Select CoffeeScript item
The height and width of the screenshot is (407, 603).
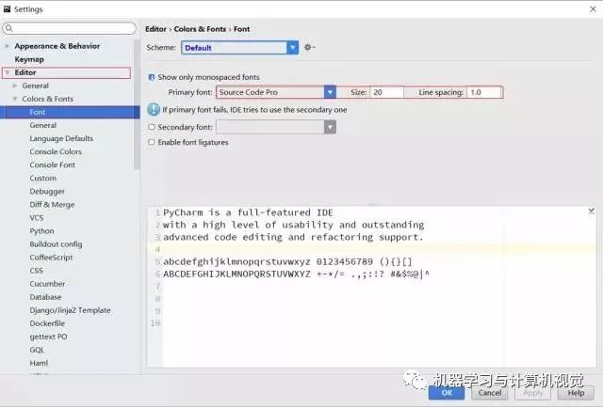click(x=51, y=258)
